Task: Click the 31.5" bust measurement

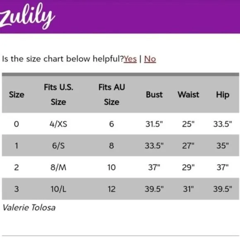Action: [154, 124]
